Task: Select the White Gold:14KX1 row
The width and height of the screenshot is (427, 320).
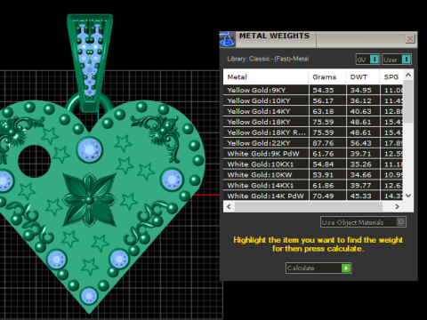Action: [x=313, y=185]
